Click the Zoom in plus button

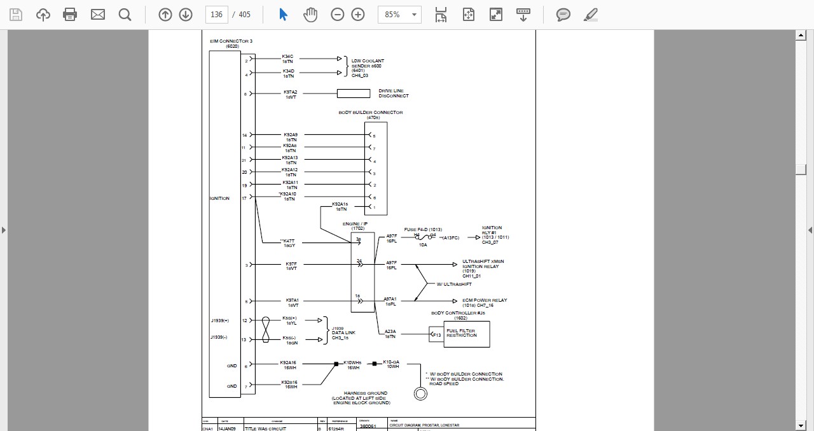coord(358,15)
